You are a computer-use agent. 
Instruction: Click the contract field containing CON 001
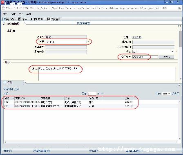click(145, 57)
